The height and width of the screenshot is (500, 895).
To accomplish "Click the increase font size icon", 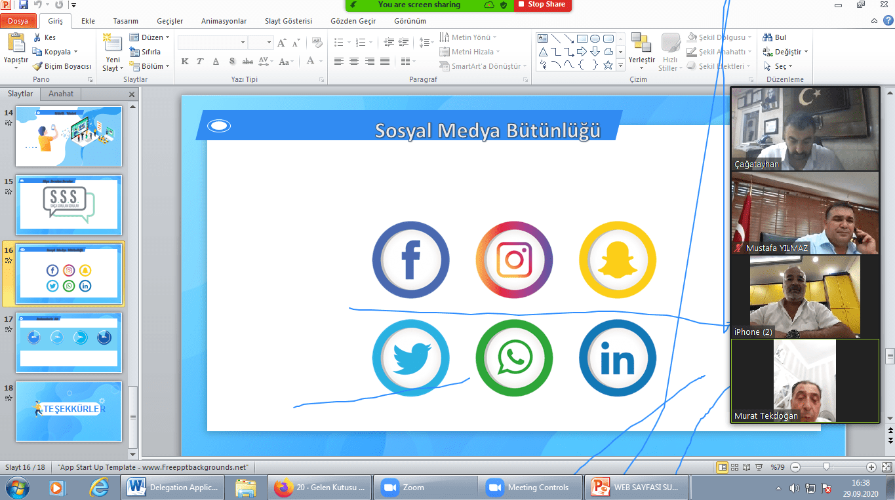I will coord(281,43).
